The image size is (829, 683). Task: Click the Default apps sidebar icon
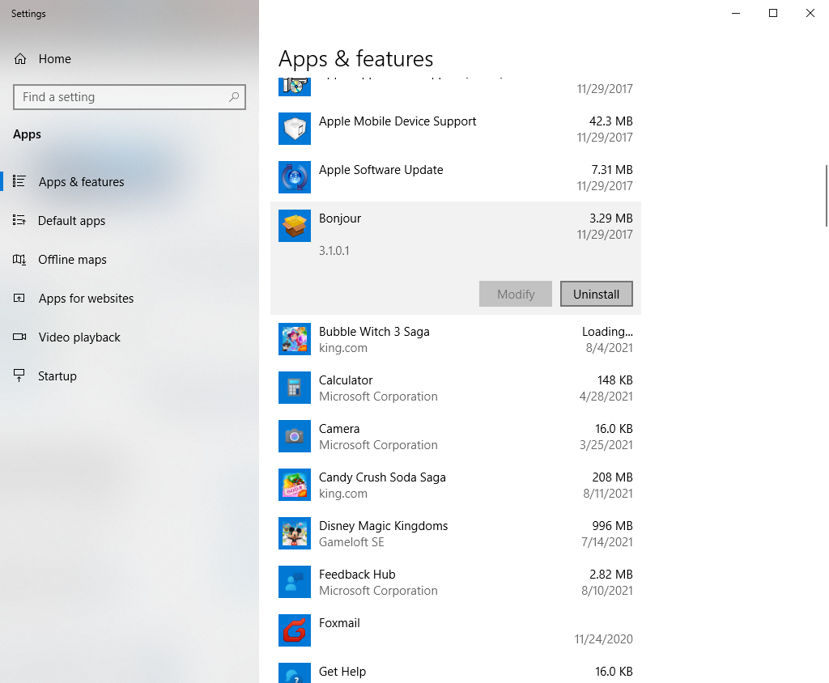tap(19, 220)
